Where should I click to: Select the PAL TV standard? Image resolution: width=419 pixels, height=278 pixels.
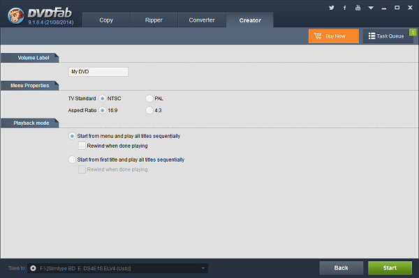coord(149,98)
